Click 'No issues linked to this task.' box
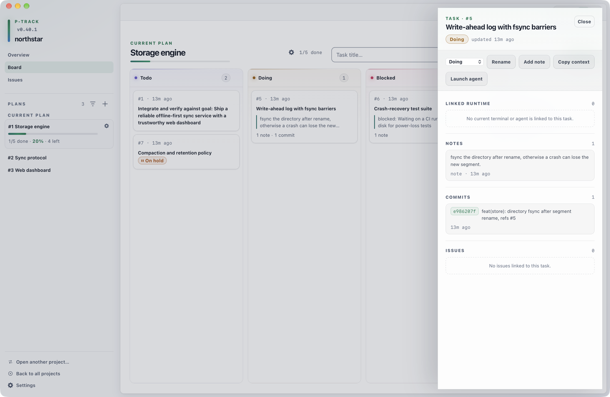Image resolution: width=610 pixels, height=397 pixels. [x=520, y=266]
